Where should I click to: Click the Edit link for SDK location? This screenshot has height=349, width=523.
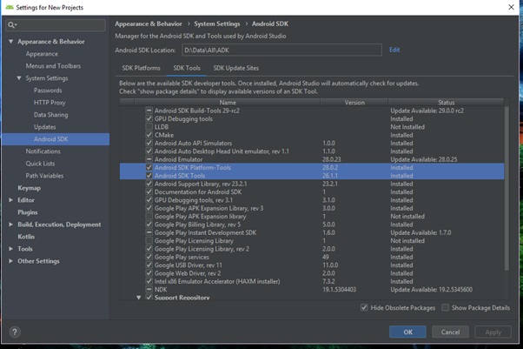coord(394,50)
